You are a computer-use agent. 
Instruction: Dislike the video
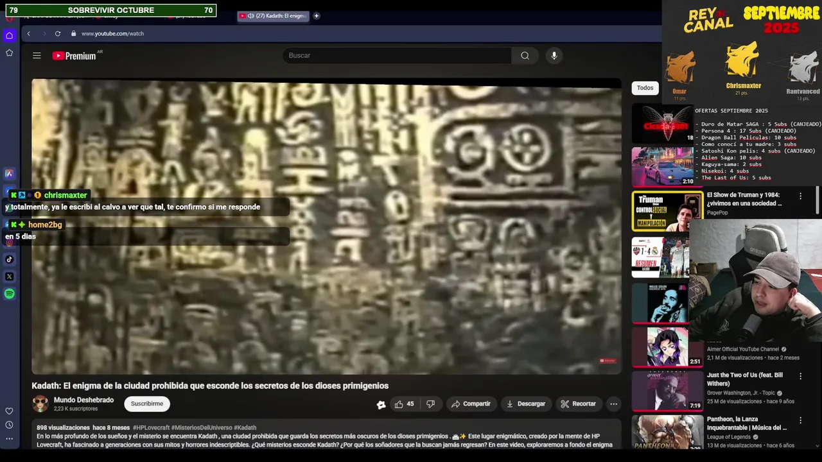click(x=431, y=404)
